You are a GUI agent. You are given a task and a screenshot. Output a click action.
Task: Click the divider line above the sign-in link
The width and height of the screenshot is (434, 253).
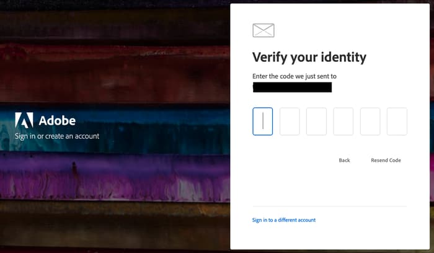click(329, 206)
